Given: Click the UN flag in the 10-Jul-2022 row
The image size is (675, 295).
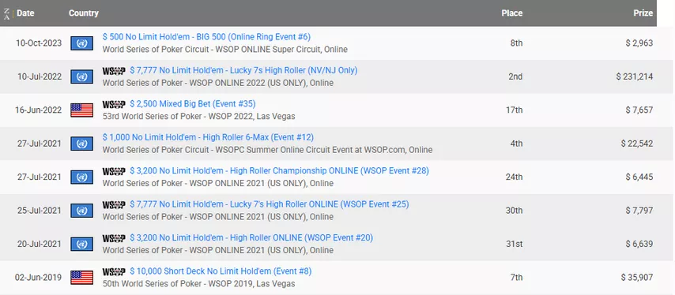Looking at the screenshot, I should pyautogui.click(x=81, y=77).
